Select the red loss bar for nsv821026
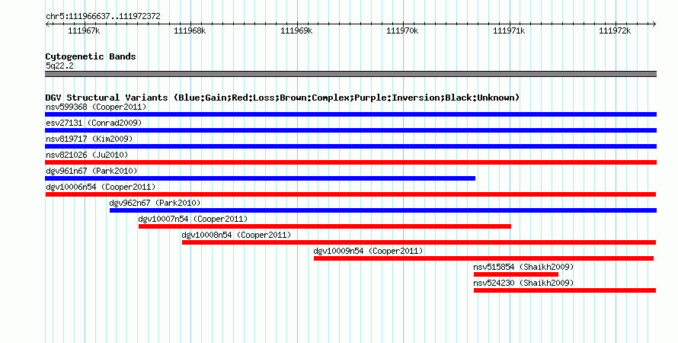Screen dimensions: 678x343 (x=350, y=162)
